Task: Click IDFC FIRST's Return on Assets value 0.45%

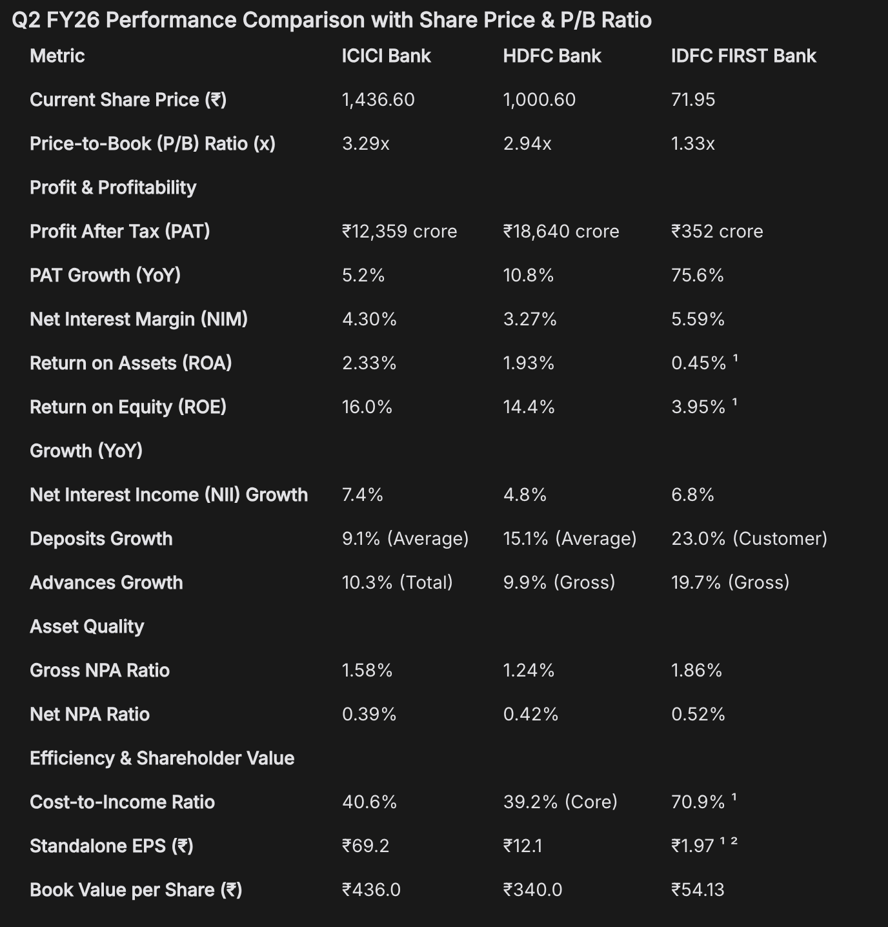Action: (698, 363)
